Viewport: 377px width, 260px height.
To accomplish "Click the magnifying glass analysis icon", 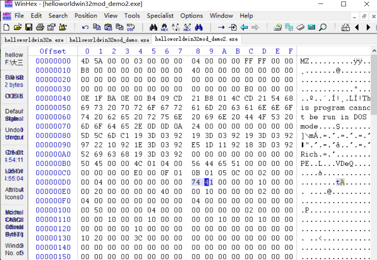I will pos(323,27).
